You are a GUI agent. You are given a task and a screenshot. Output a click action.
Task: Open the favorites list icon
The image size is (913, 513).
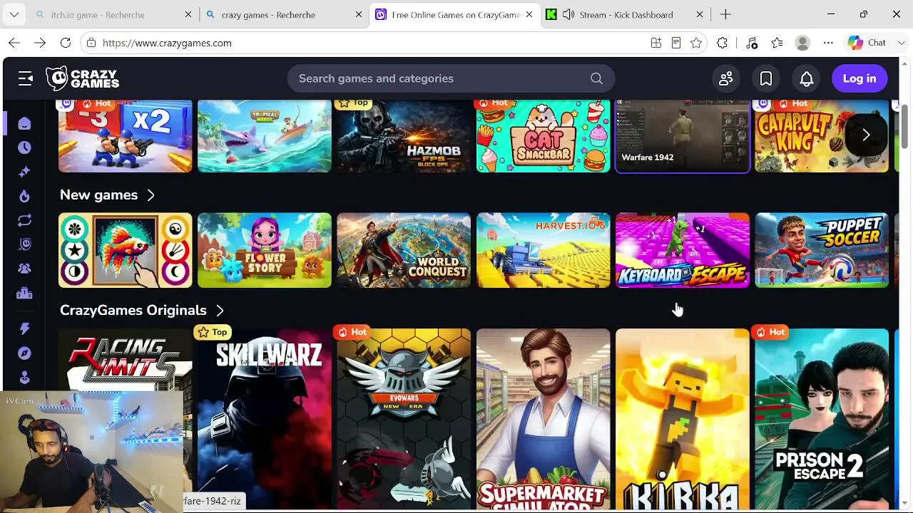(777, 43)
